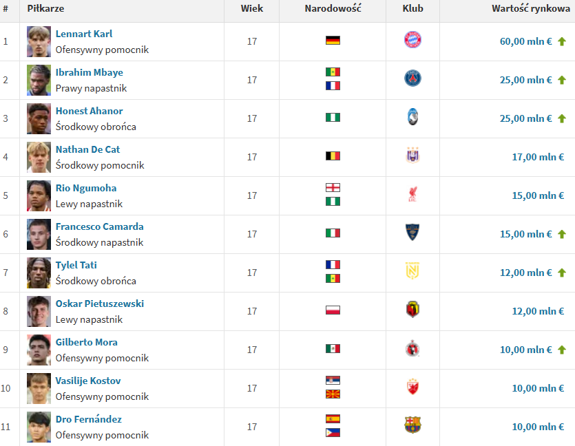Sort table by Wiek column header
Viewport: 575px width, 446px height.
pyautogui.click(x=251, y=9)
